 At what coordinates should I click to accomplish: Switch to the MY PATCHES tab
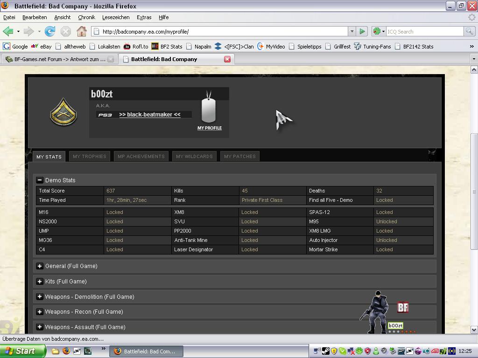point(239,157)
